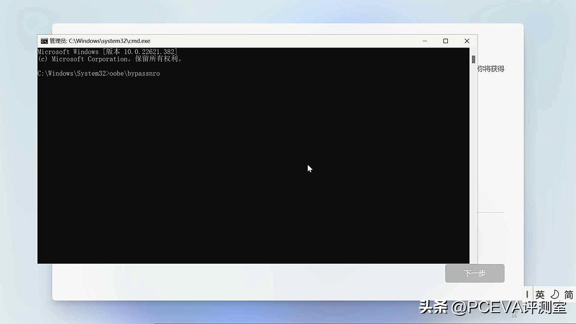576x324 pixels.
Task: Close the administrator cmd.exe window
Action: 467,41
